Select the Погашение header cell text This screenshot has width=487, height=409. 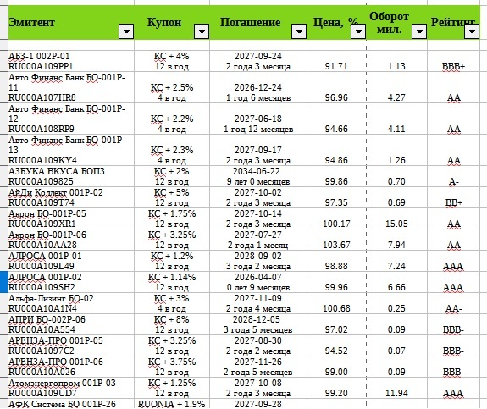pyautogui.click(x=250, y=22)
